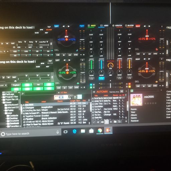Enable headphone cue on the green channel
This screenshot has height=171, width=171.
(92, 79)
